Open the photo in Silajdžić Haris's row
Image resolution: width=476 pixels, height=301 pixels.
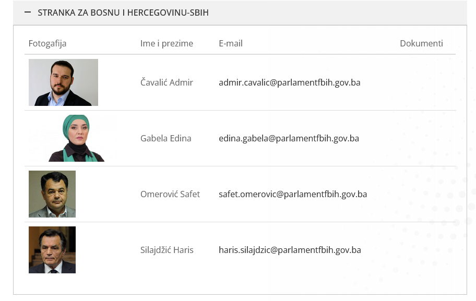[x=52, y=250]
